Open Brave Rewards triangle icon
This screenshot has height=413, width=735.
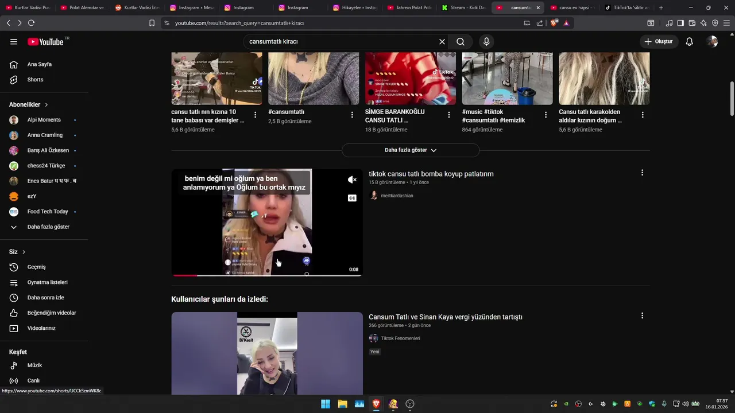pos(566,23)
